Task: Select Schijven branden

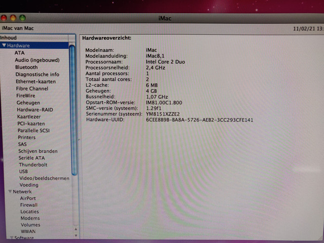Action: 38,151
